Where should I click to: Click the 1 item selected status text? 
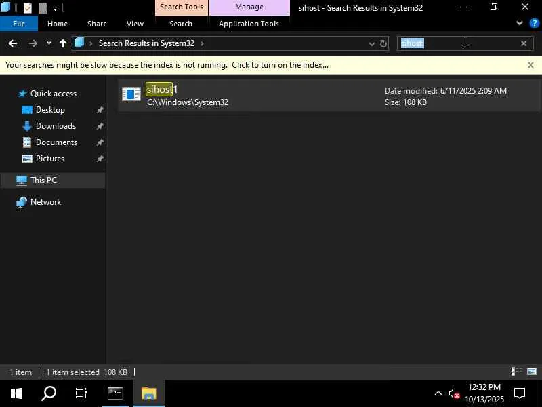click(x=72, y=372)
